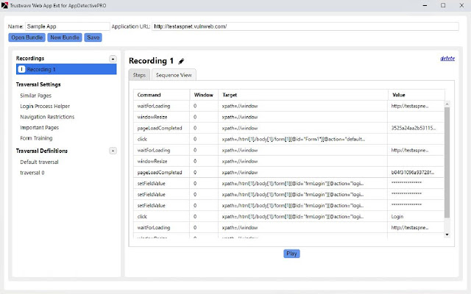Screen dimensions: 471x294
Task: Select Default traversal definition
Action: point(39,162)
